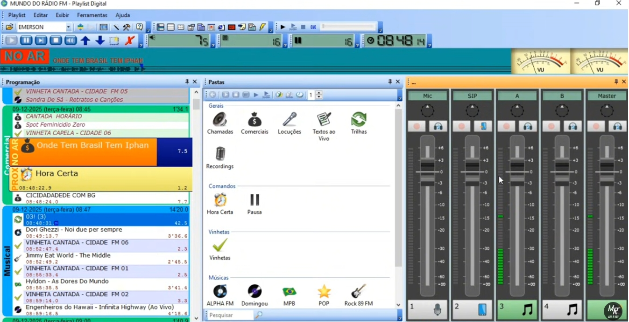This screenshot has height=322, width=629.
Task: Click the B channel volume fader
Action: (562, 172)
